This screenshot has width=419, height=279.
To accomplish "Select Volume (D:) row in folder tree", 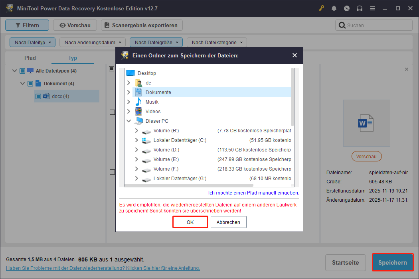I will coord(208,150).
